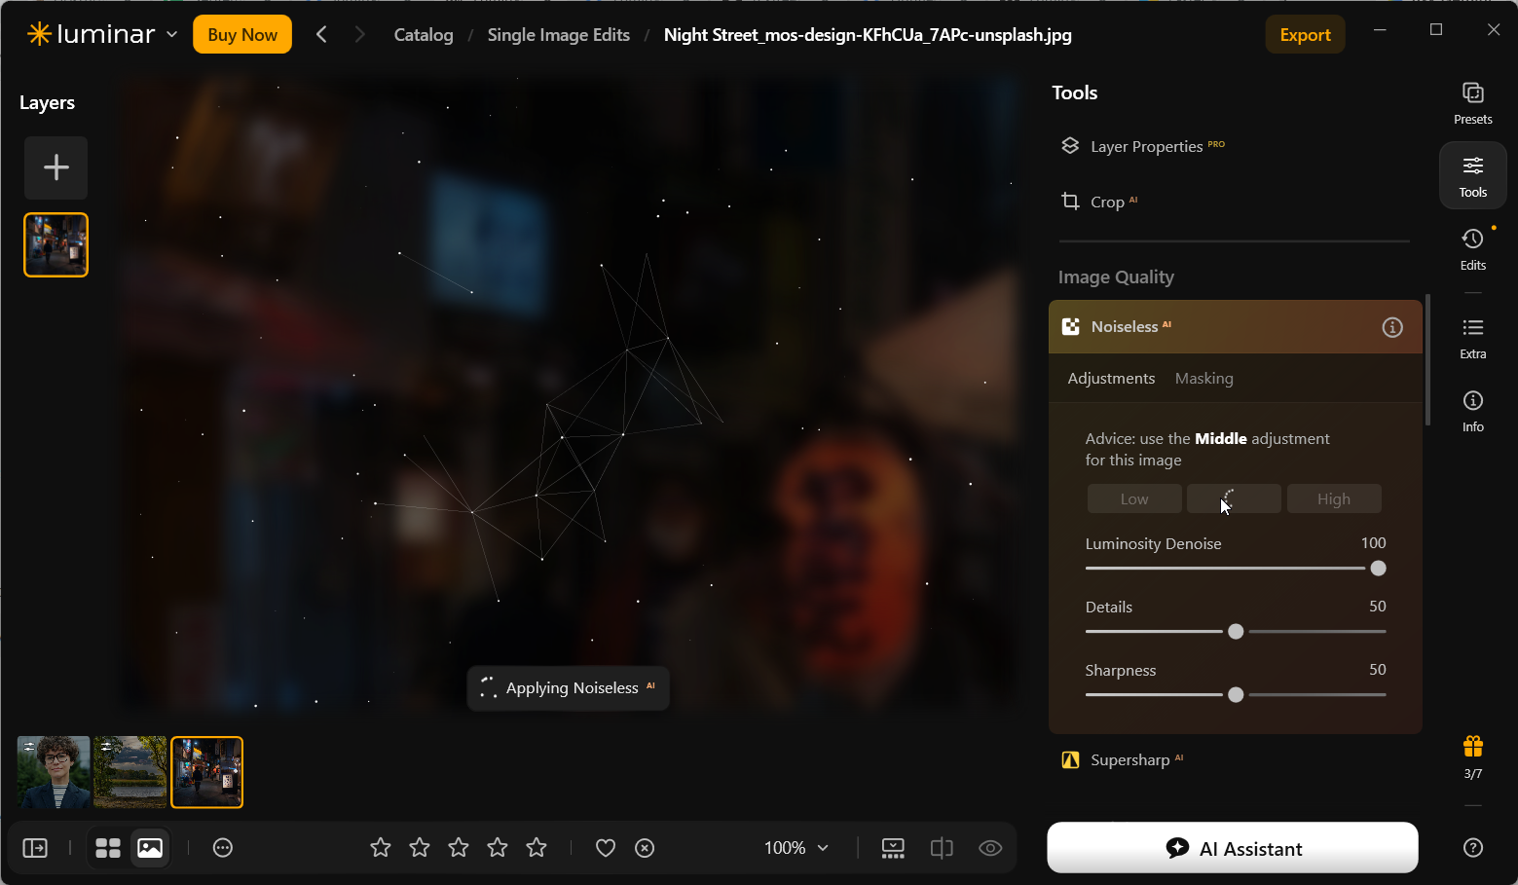Click the Export button

pyautogui.click(x=1305, y=35)
